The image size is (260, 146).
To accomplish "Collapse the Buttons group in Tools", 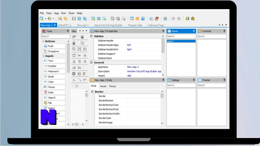I will click(43, 41).
